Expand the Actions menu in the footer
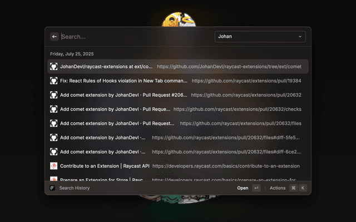This screenshot has height=222, width=356. coord(277,188)
